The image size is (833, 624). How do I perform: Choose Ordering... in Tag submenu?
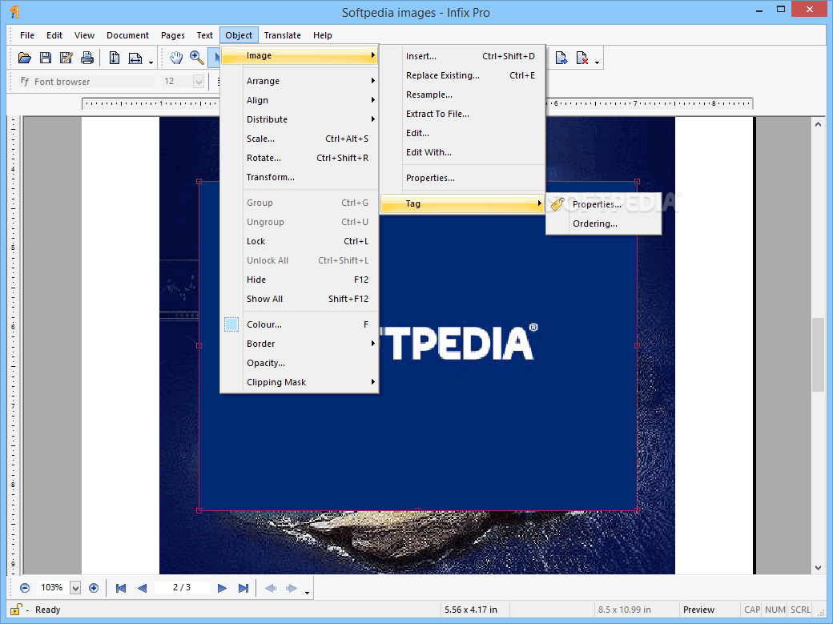pyautogui.click(x=604, y=223)
